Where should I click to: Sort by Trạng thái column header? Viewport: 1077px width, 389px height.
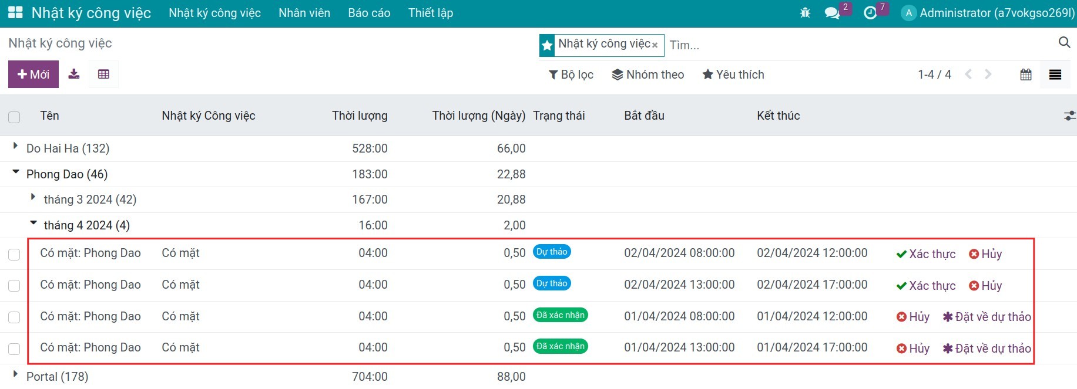click(559, 116)
